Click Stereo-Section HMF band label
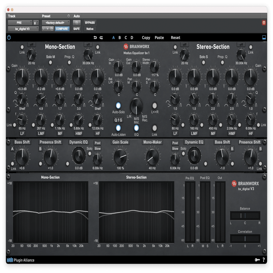Viewport: 273px width, 273px height. click(x=232, y=134)
